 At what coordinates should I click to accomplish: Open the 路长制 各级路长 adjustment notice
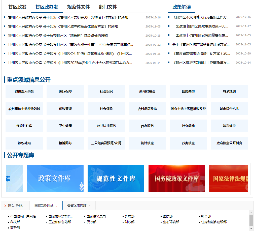[x=58, y=36]
